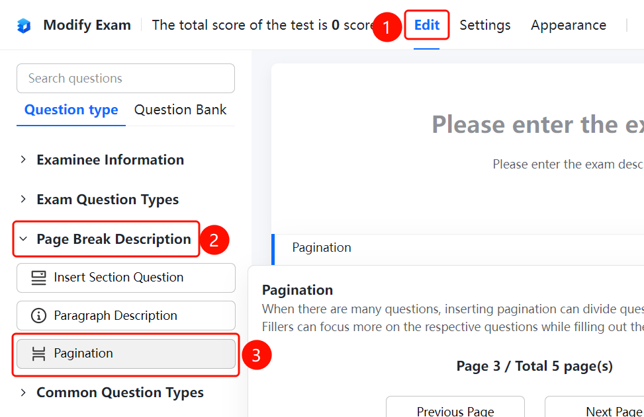
Task: Click the 'Page 3 / Total 5 page(s)' text
Action: pos(534,365)
